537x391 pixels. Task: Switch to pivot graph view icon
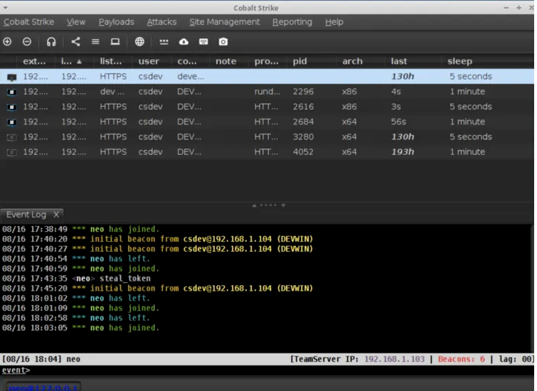(x=75, y=42)
